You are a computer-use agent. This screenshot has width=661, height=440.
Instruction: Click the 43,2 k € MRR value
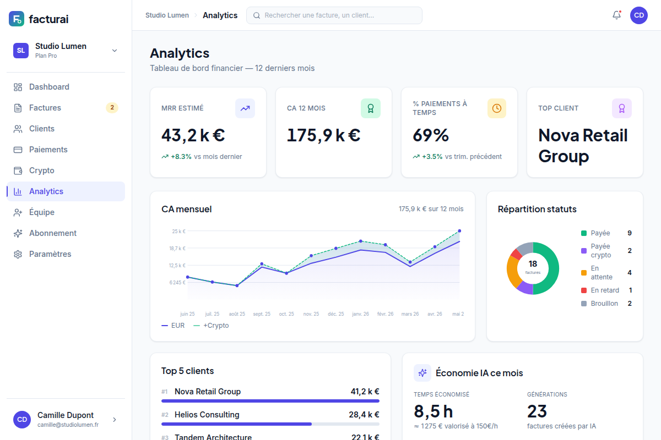193,135
